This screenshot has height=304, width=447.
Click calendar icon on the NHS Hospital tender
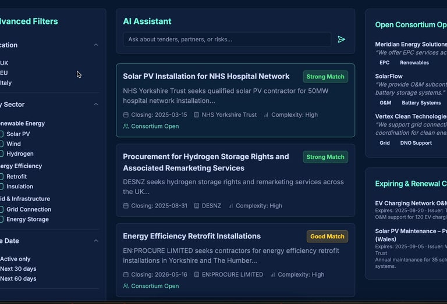coord(126,115)
